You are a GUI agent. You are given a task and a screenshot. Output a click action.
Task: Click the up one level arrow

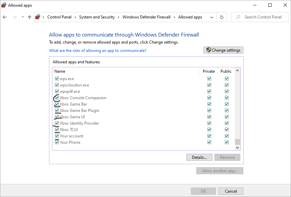(30, 17)
